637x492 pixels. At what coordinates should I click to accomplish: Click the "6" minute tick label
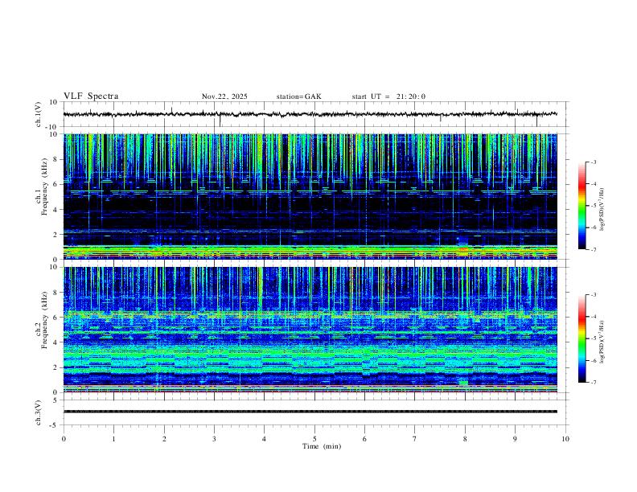(x=364, y=439)
